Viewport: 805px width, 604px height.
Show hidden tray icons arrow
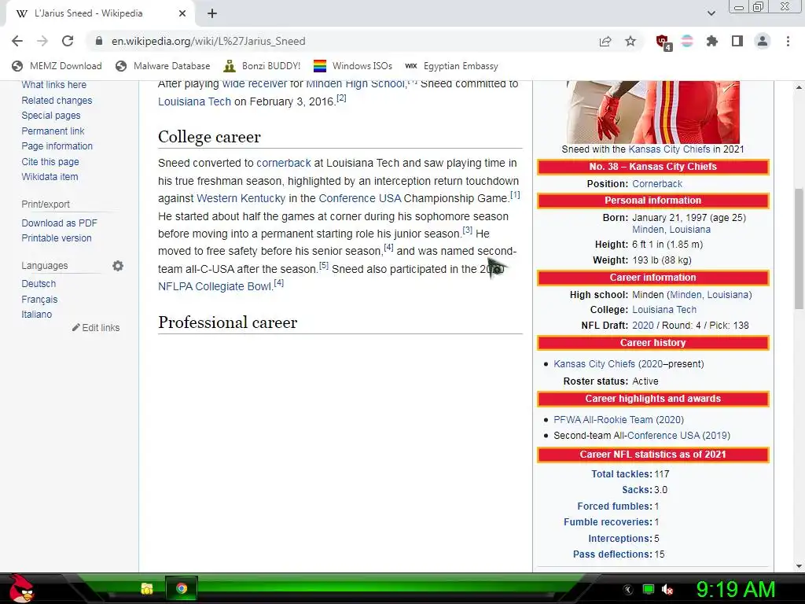[628, 590]
